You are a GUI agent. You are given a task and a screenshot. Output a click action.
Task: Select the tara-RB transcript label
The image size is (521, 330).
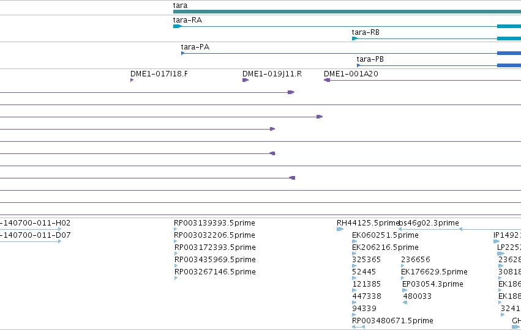pyautogui.click(x=365, y=32)
